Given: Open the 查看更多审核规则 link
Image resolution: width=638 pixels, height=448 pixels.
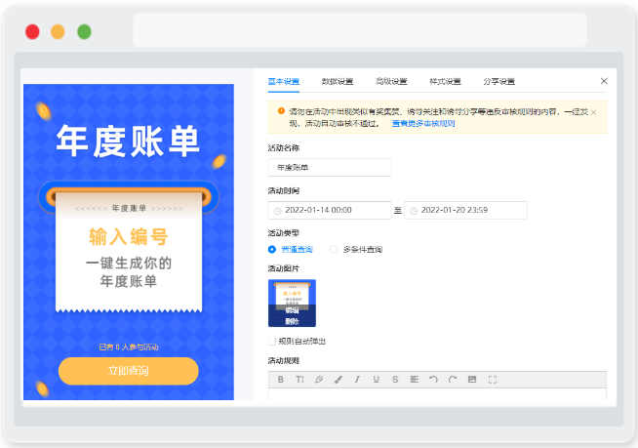Looking at the screenshot, I should tap(423, 123).
